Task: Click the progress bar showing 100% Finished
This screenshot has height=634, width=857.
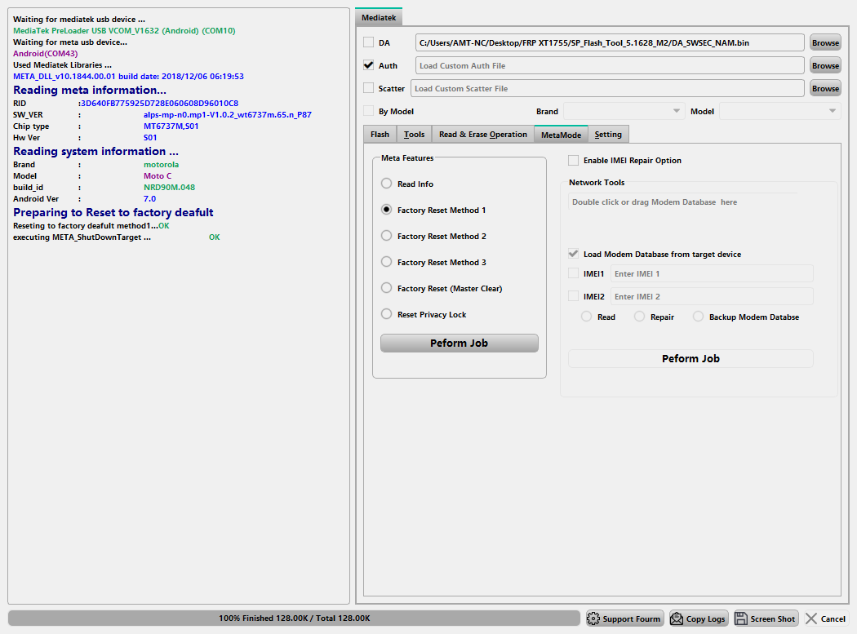Action: 294,618
